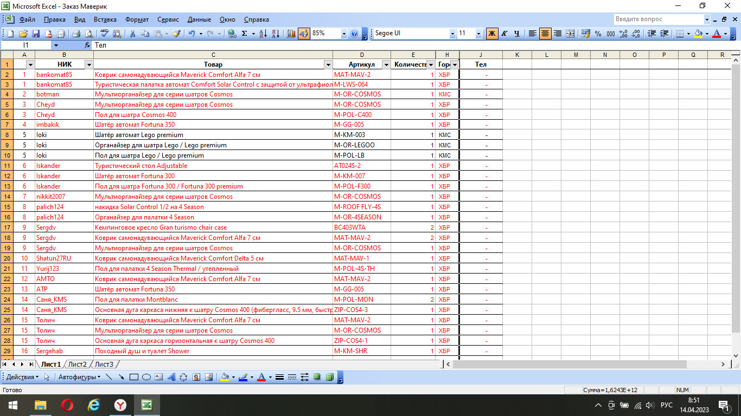The image size is (741, 416).
Task: Toggle italic formatting (К button)
Action: 504,34
